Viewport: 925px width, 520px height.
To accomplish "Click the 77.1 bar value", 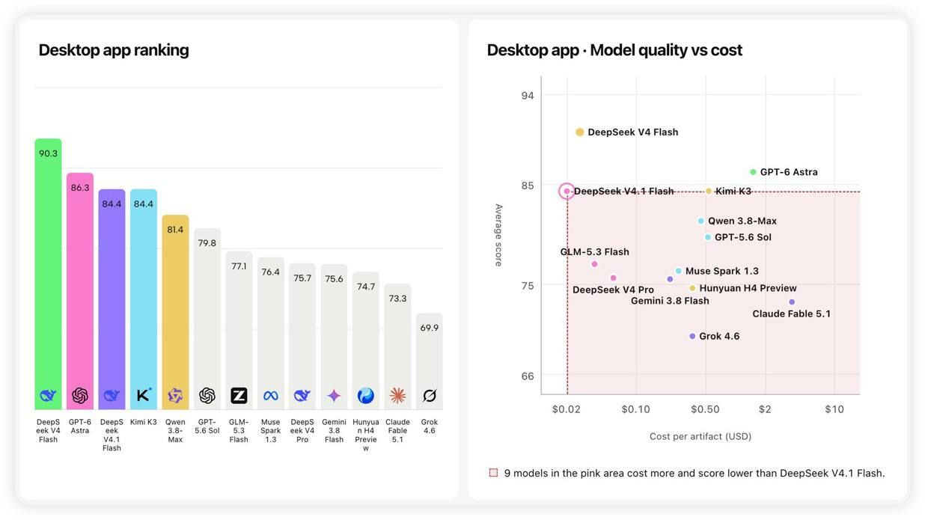I will pos(239,266).
